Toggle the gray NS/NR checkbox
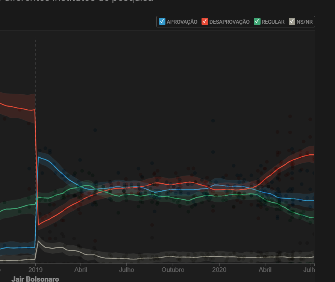Viewport: 335px width, 282px height. [292, 21]
